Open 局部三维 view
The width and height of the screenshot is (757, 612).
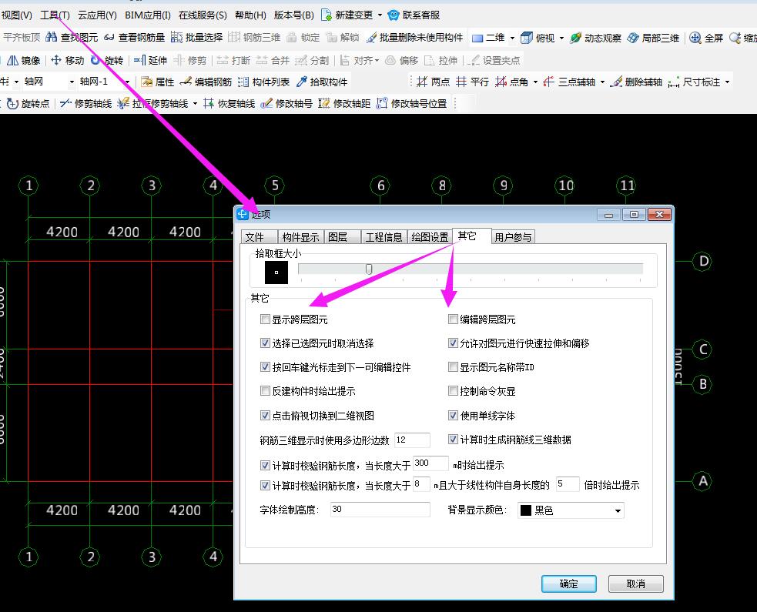pyautogui.click(x=653, y=38)
